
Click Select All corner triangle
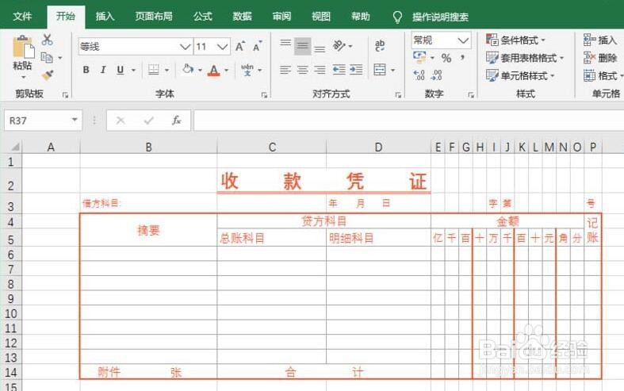pyautogui.click(x=15, y=147)
